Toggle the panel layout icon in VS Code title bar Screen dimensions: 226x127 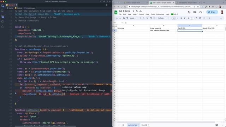pos(104,1)
